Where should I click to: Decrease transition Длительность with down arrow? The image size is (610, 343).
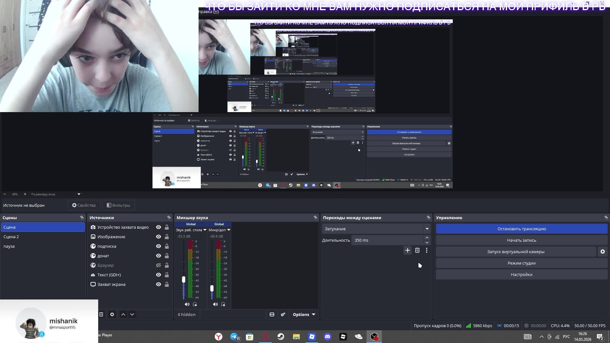[427, 243]
